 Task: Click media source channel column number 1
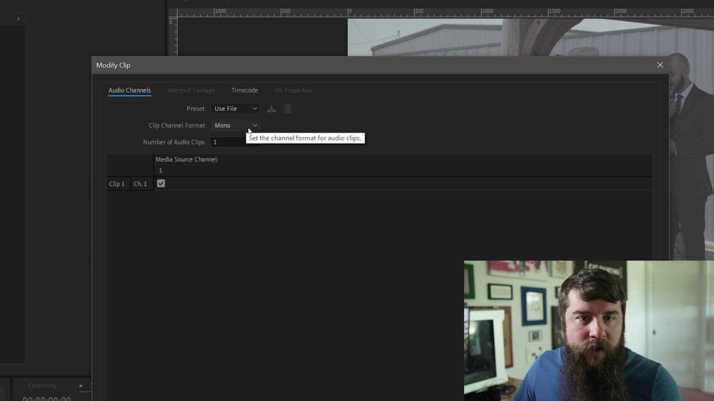(x=160, y=170)
